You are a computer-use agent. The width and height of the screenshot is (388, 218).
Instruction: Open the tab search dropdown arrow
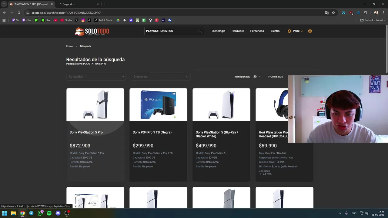tap(4, 4)
